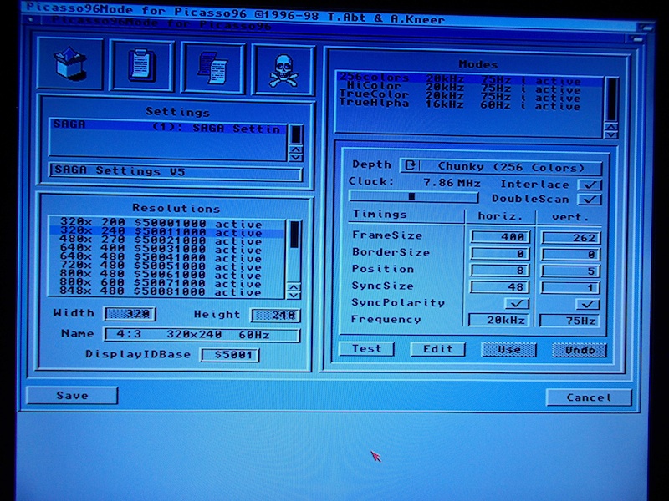Image resolution: width=669 pixels, height=501 pixels.
Task: Click vertical BorderSize field
Action: point(570,255)
